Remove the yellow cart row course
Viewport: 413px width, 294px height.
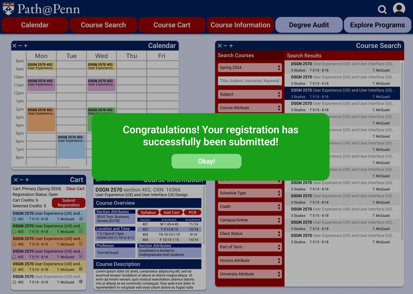(81, 269)
